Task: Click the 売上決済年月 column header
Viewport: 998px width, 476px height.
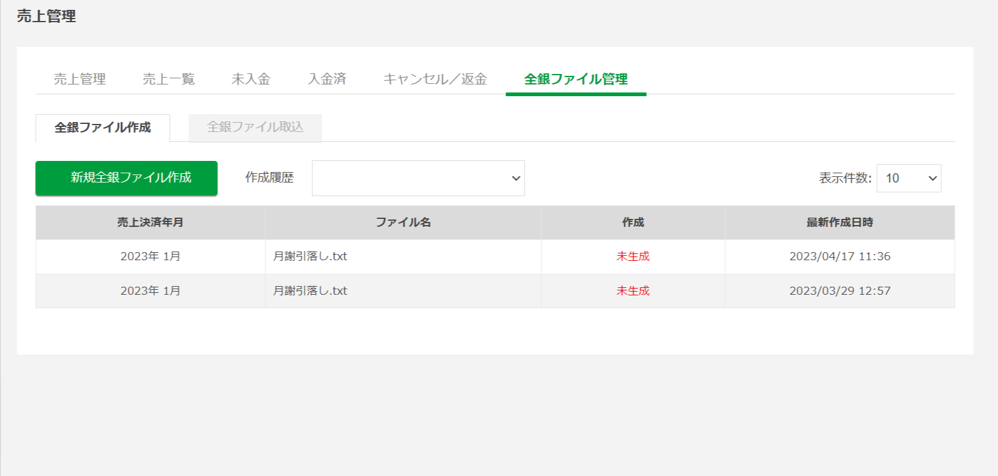Action: 151,223
